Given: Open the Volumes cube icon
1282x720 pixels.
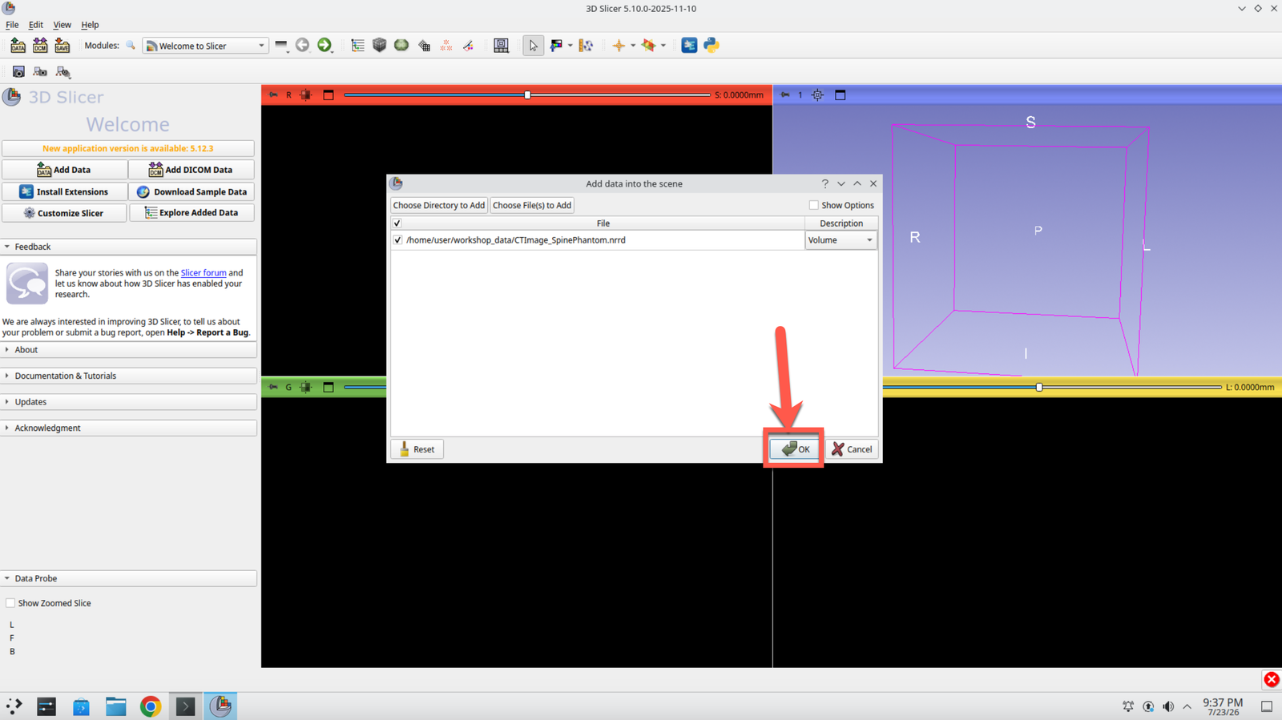Looking at the screenshot, I should [380, 46].
